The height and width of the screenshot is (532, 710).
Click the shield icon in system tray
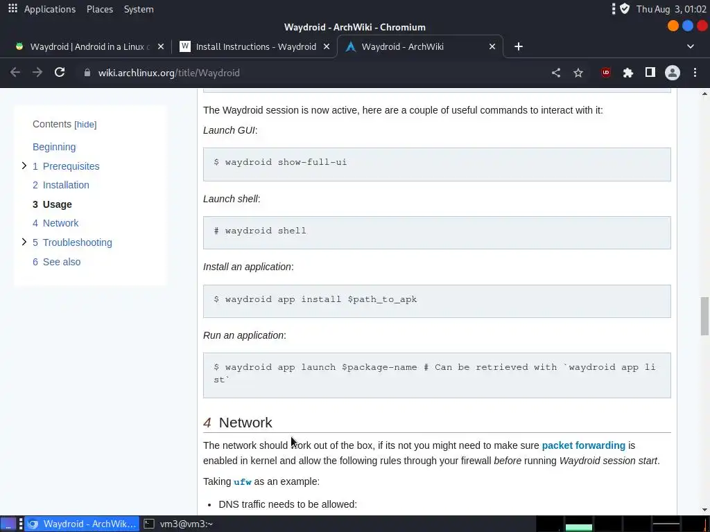click(625, 8)
